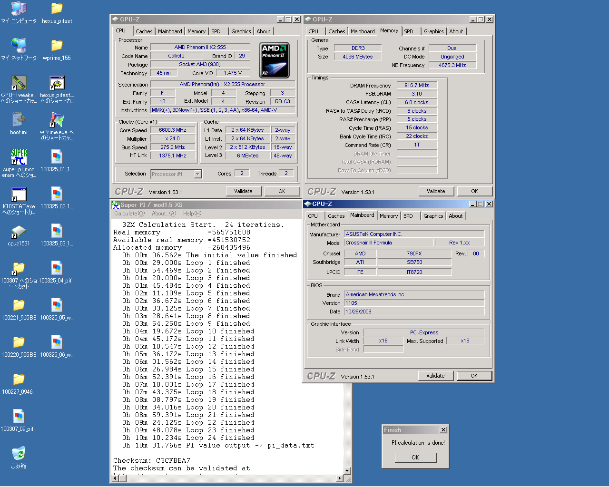Click the Super PI horizontal scrollbar right arrow
The width and height of the screenshot is (609, 487).
340,478
